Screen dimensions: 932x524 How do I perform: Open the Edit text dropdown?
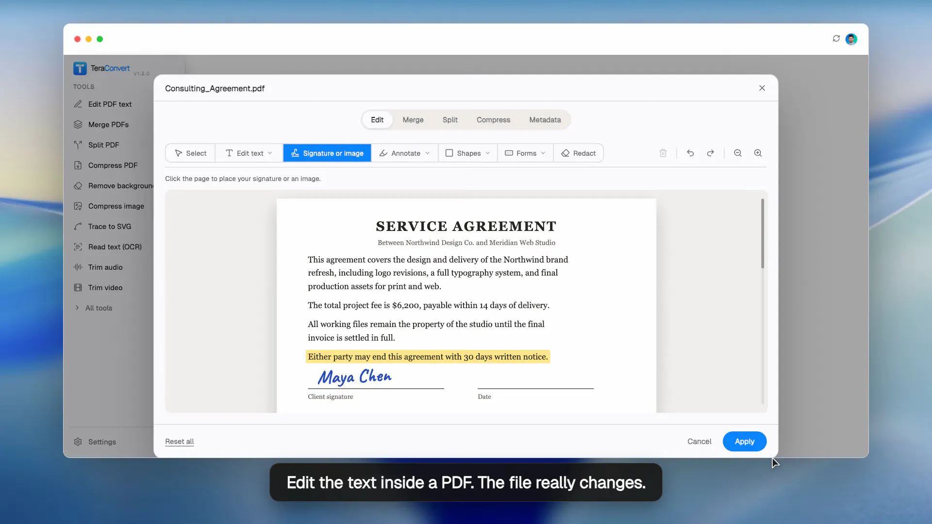tap(249, 153)
